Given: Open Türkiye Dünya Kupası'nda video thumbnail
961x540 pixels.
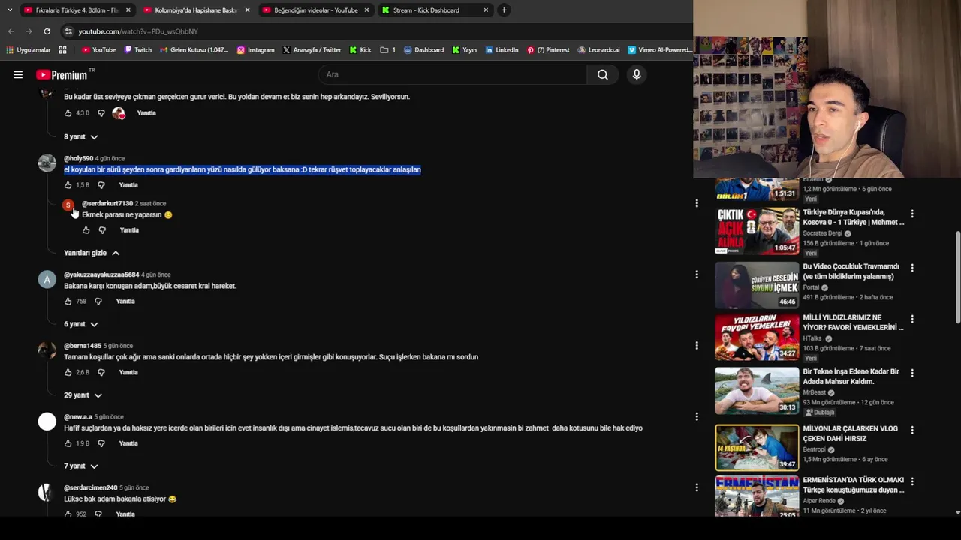Looking at the screenshot, I should (757, 231).
